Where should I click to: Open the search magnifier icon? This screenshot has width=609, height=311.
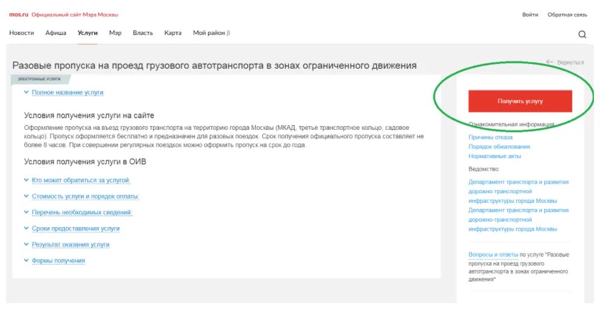click(582, 34)
